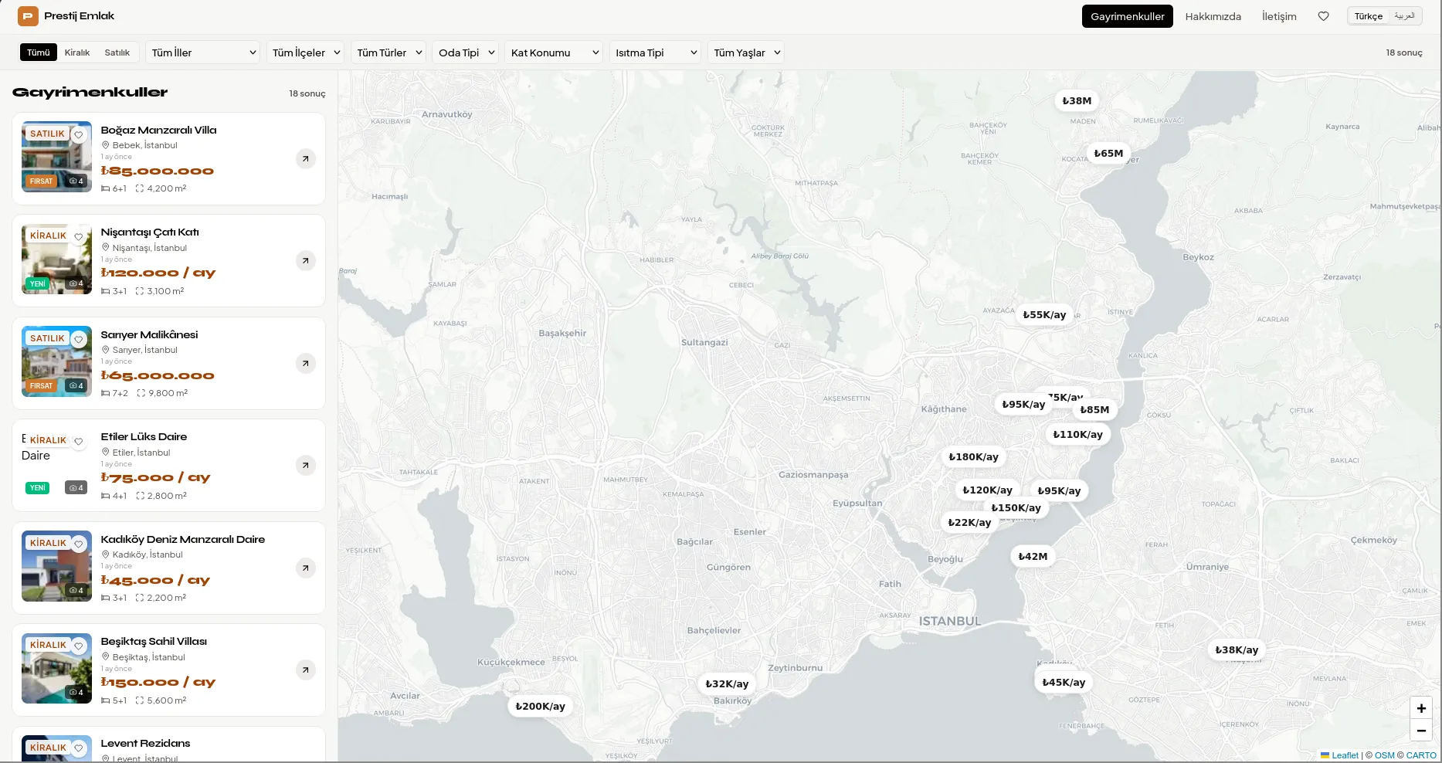Open Boğaz Manzaralı Villa photo thumbnail
The height and width of the screenshot is (763, 1442).
[x=56, y=157]
